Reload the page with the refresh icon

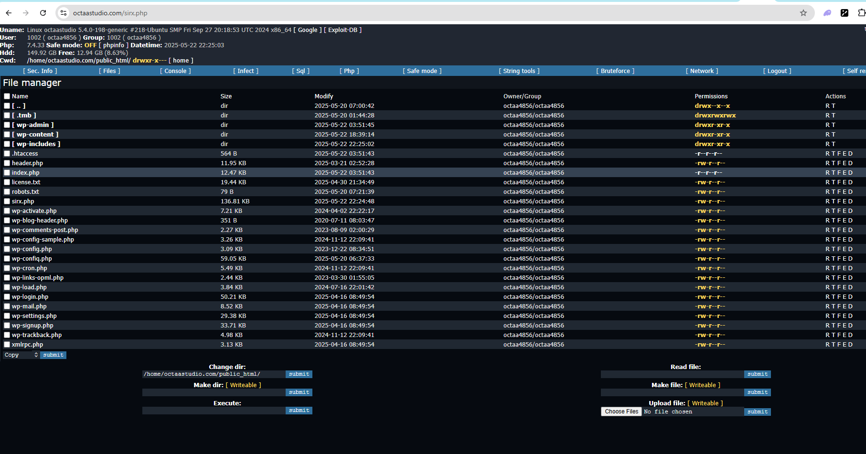pos(43,13)
